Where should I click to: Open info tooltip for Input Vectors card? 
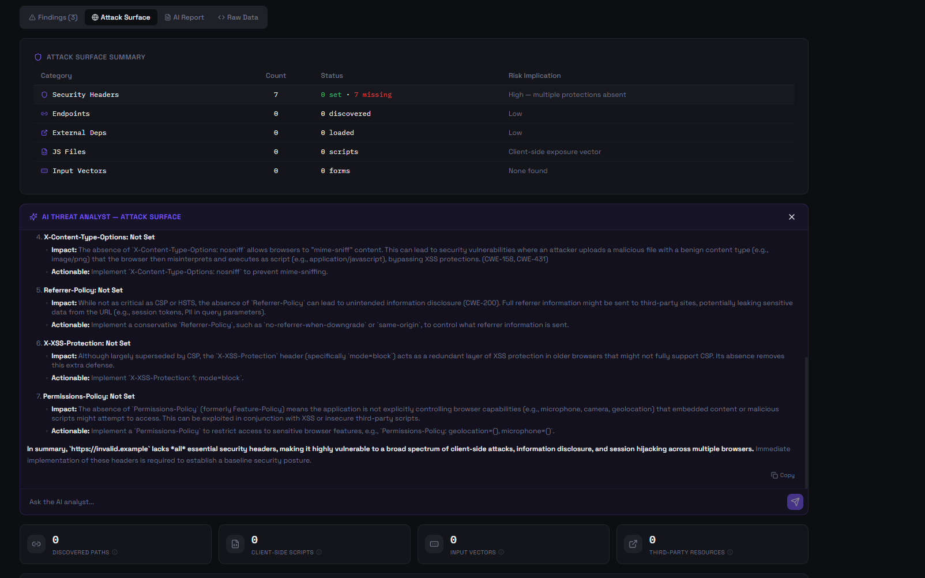tap(501, 552)
